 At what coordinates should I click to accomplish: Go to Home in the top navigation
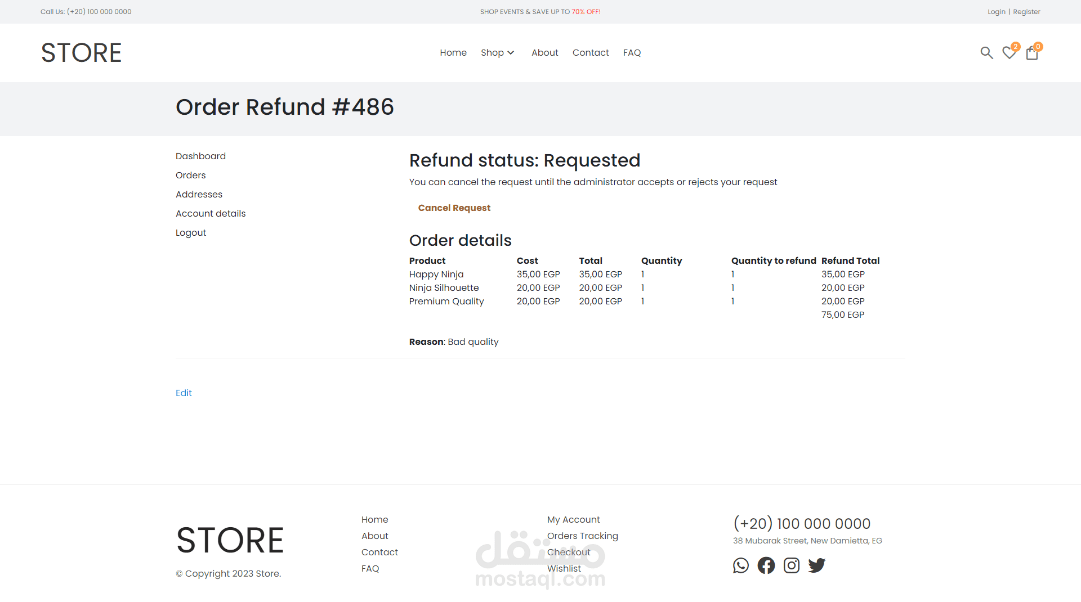453,52
